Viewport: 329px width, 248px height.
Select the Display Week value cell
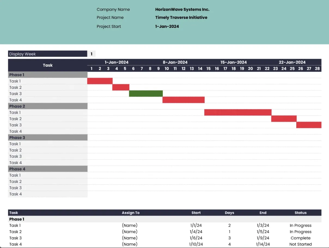click(x=92, y=54)
